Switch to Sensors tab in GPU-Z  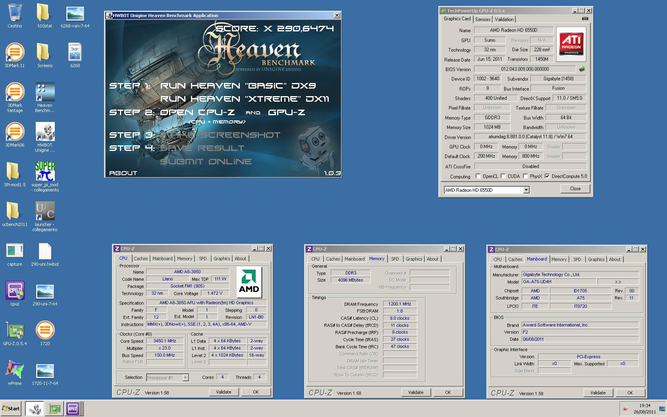pos(483,19)
